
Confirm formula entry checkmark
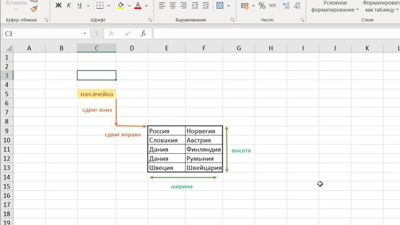coord(127,33)
